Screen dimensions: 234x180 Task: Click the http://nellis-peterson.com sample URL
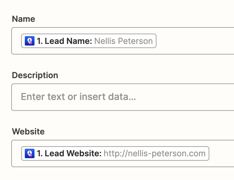(x=155, y=153)
